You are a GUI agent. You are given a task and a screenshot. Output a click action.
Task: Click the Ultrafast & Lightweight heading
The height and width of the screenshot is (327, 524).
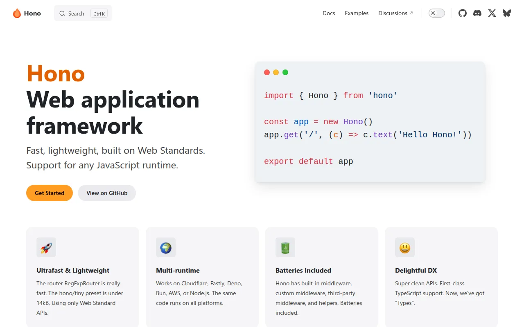click(73, 270)
